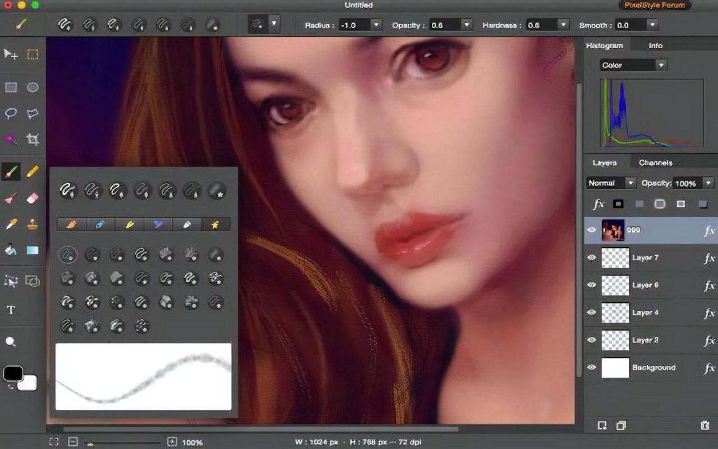Toggle visibility of Layer 7
This screenshot has width=718, height=449.
pyautogui.click(x=591, y=258)
